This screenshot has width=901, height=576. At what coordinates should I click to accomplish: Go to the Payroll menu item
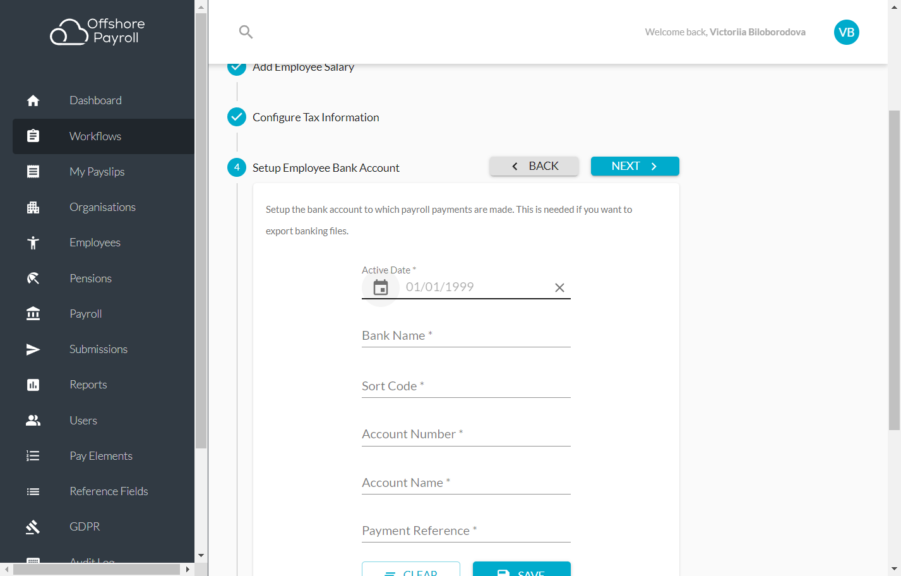104,314
